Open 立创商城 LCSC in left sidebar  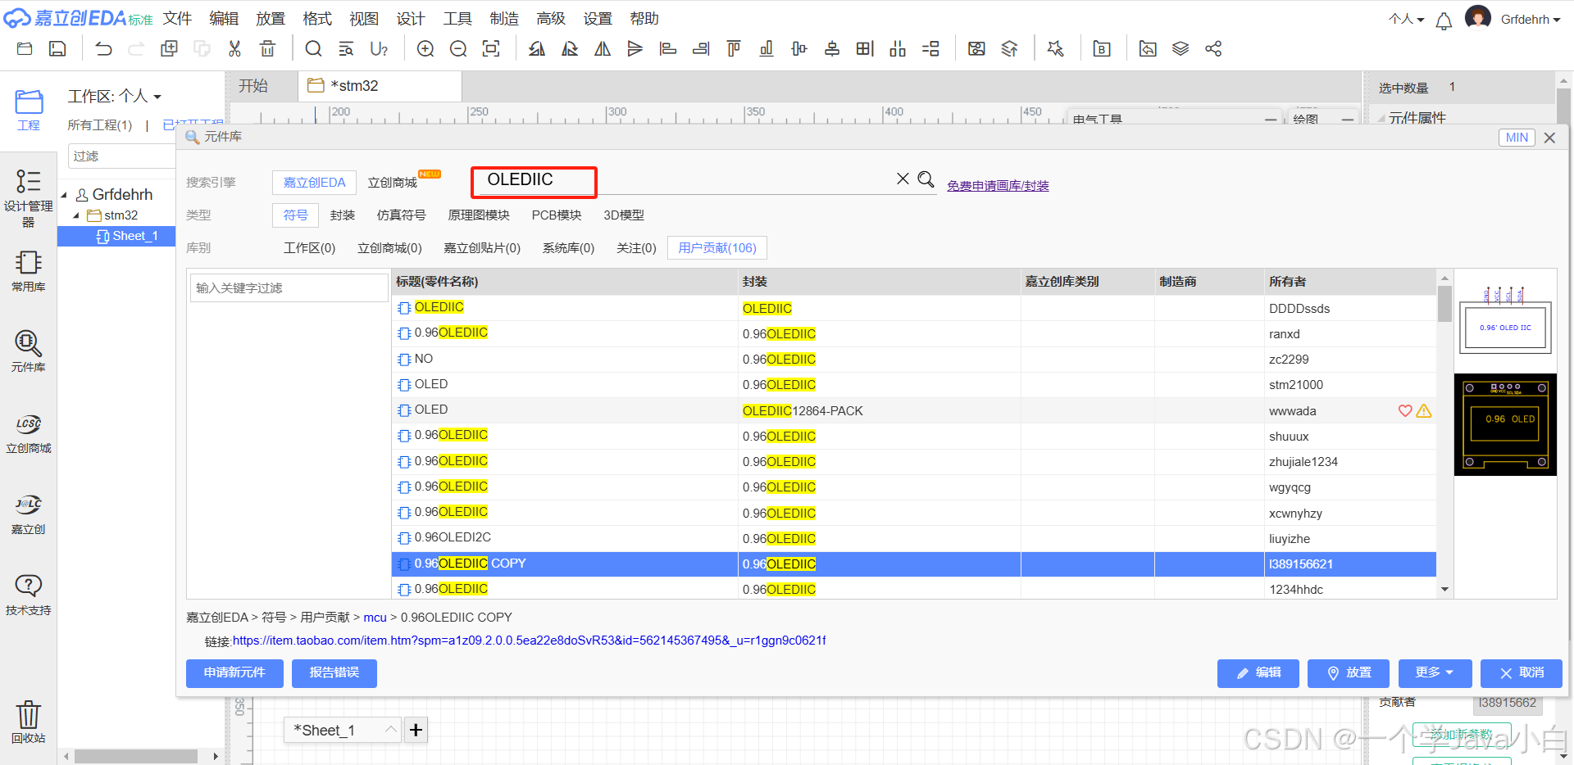[x=29, y=432]
